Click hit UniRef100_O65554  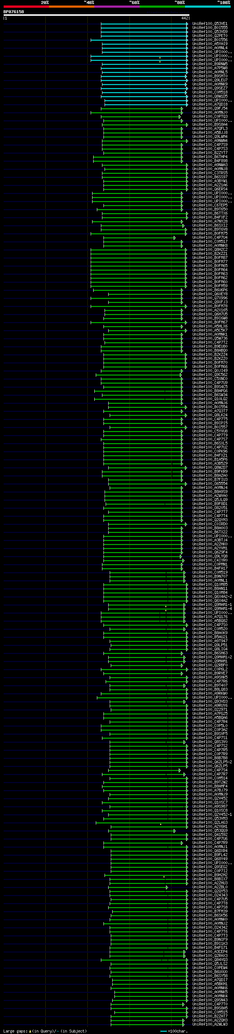coord(210,484)
